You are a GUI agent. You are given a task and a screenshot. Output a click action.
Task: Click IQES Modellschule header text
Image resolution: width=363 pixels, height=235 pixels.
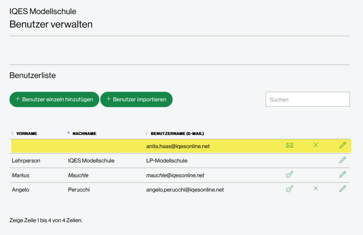tap(43, 11)
